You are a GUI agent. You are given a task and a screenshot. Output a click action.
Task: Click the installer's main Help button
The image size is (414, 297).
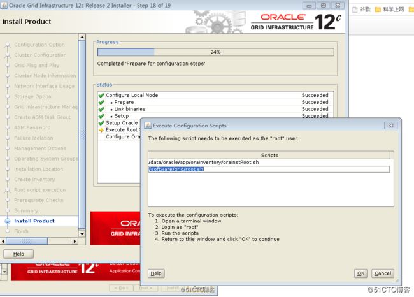(x=18, y=254)
